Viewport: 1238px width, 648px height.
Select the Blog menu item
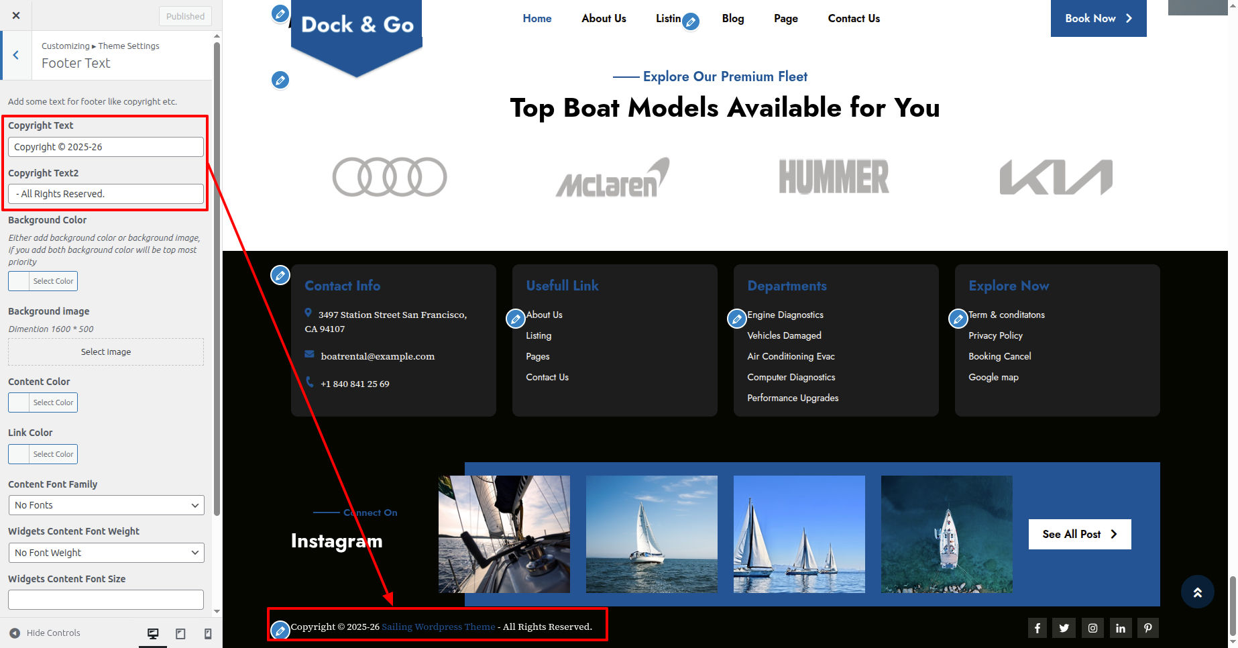coord(733,19)
